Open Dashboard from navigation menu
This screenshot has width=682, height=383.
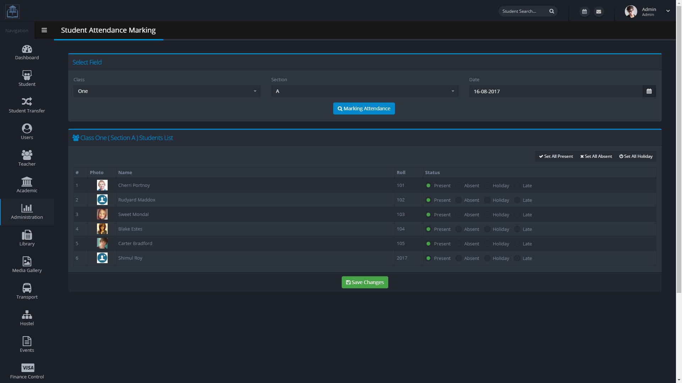coord(27,52)
